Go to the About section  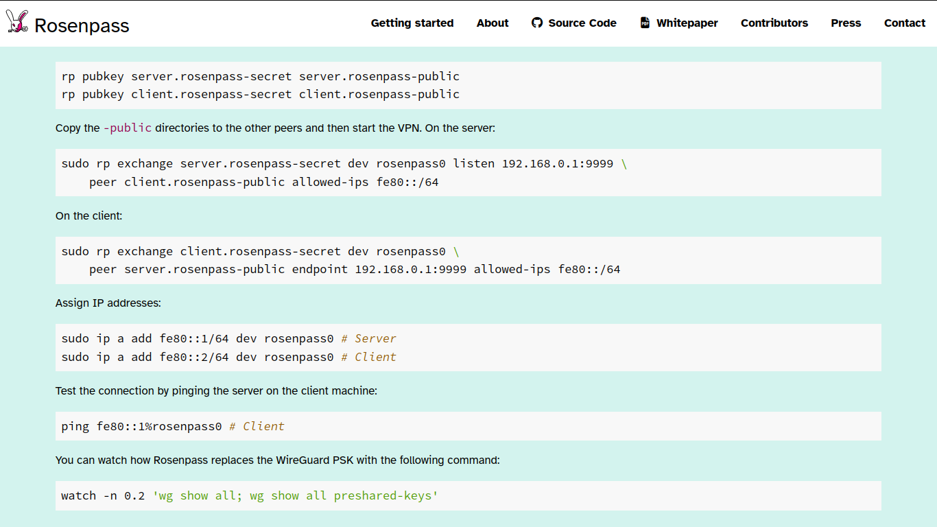493,23
